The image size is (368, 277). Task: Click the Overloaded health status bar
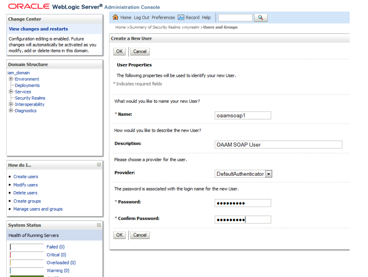click(27, 263)
